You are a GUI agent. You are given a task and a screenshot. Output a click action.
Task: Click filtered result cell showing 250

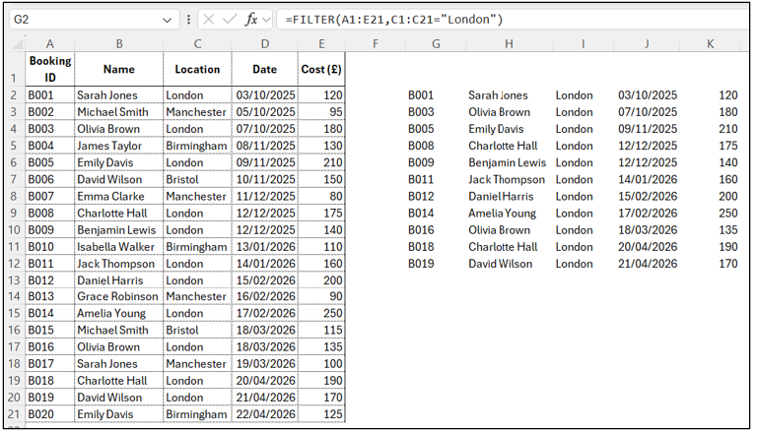(711, 213)
